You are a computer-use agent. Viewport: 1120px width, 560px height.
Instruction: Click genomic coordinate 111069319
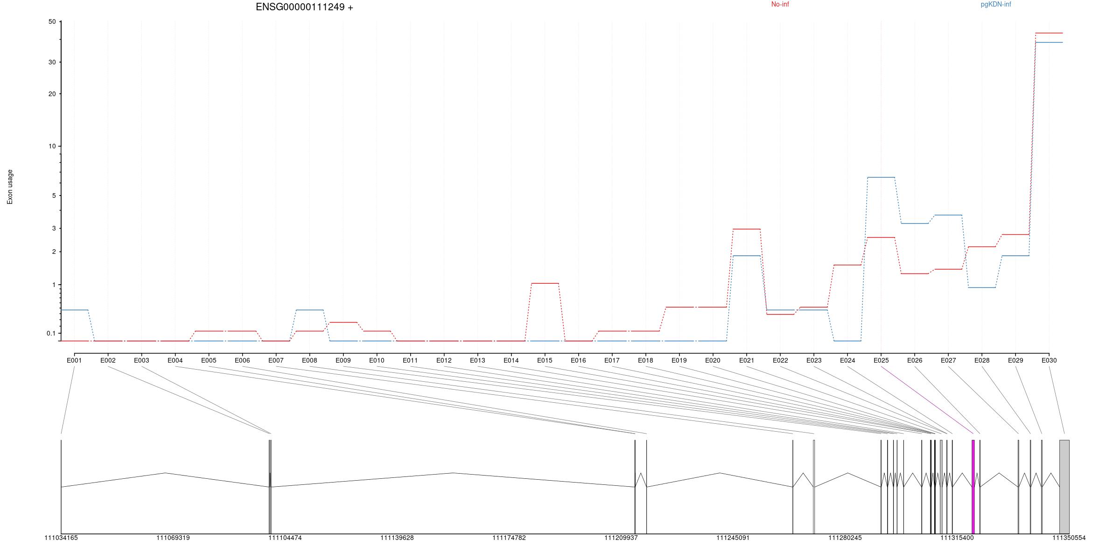click(x=173, y=538)
